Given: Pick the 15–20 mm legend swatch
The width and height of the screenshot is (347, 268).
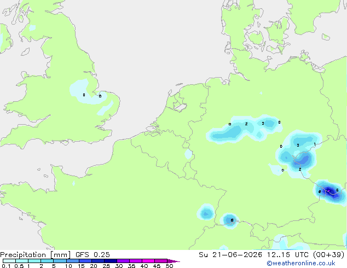Looking at the screenshot, I should click(x=85, y=261).
